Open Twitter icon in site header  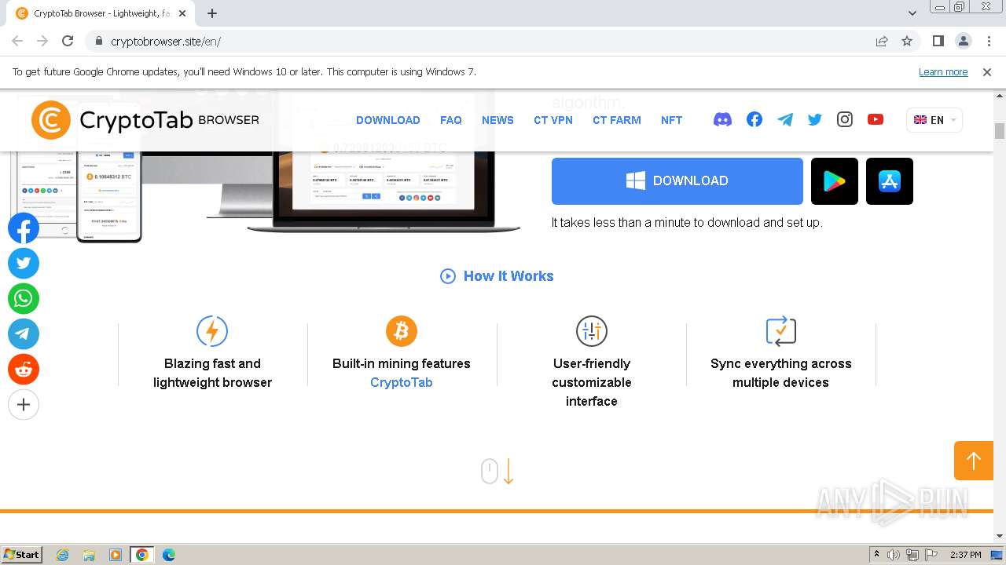815,119
